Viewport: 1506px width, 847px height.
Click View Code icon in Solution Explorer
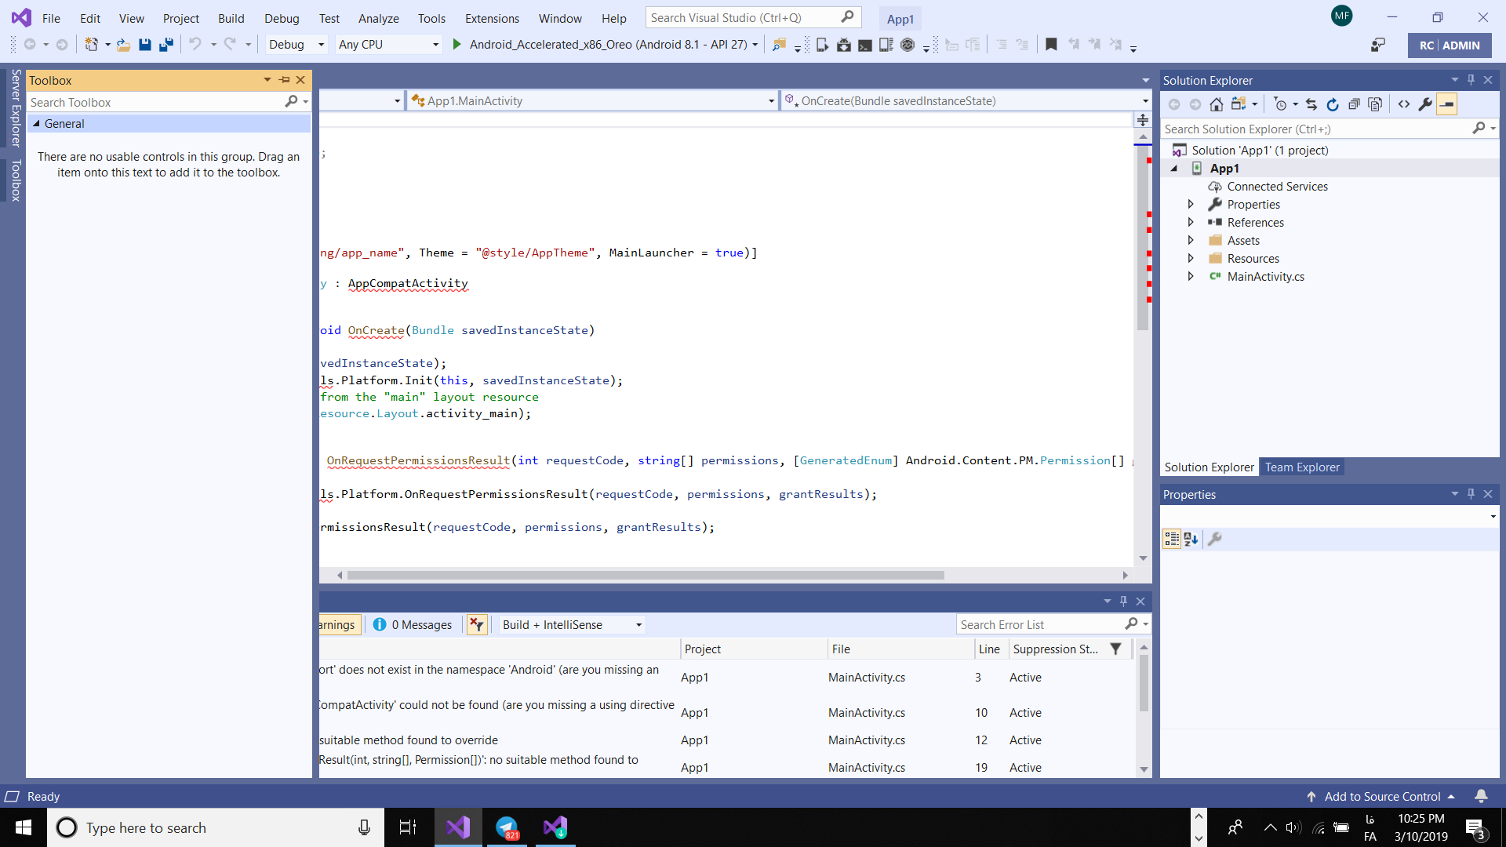[x=1404, y=104]
